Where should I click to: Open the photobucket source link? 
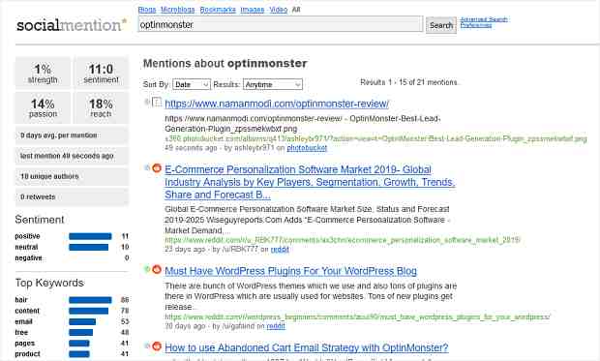point(307,148)
